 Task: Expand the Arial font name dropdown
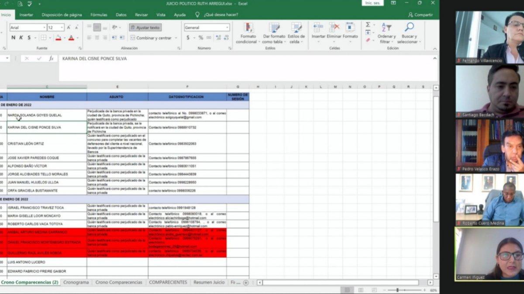[x=44, y=28]
